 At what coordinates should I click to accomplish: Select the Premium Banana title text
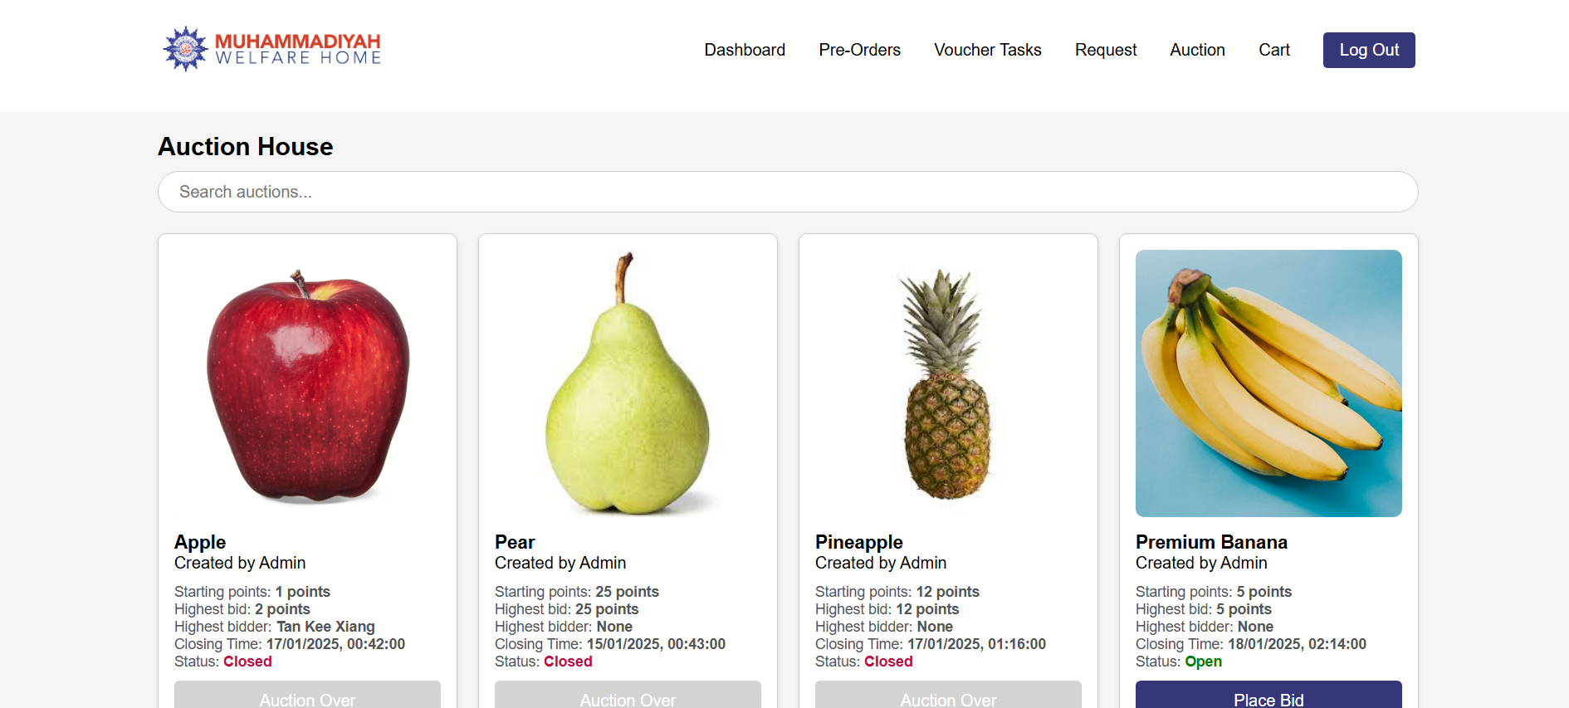pos(1211,542)
